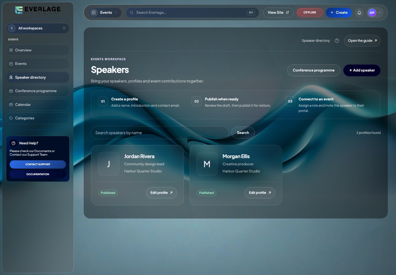Click the Published badge on Morgan Ellis's card
Image resolution: width=396 pixels, height=275 pixels.
coord(207,193)
